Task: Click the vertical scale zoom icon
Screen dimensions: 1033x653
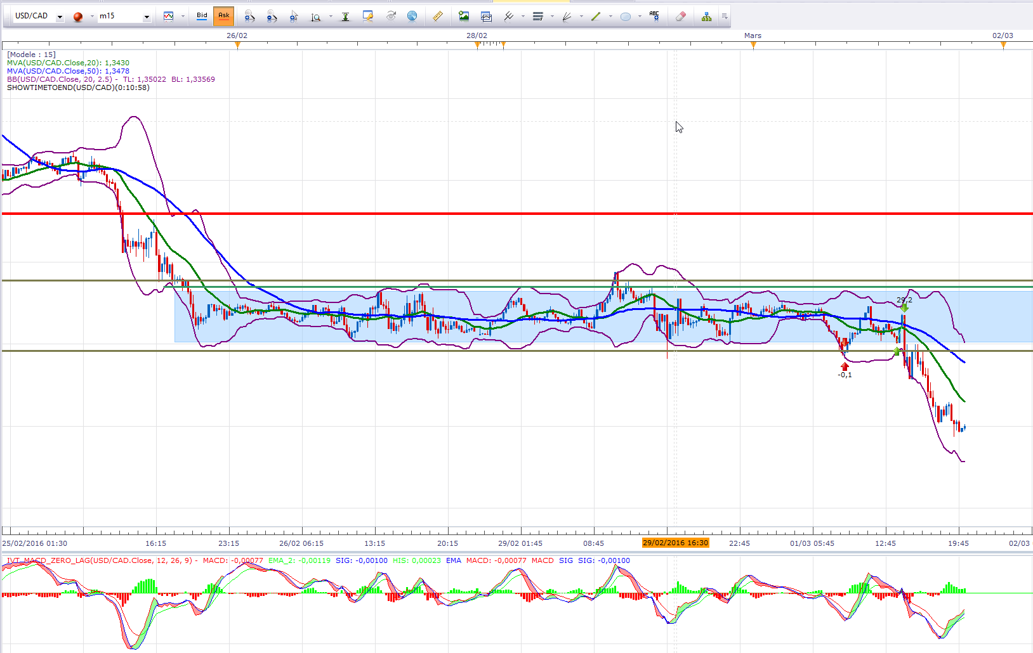Action: [x=315, y=16]
